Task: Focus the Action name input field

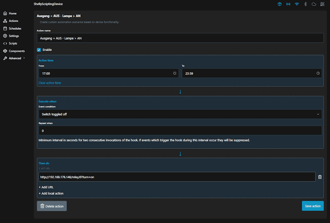Action: point(180,38)
